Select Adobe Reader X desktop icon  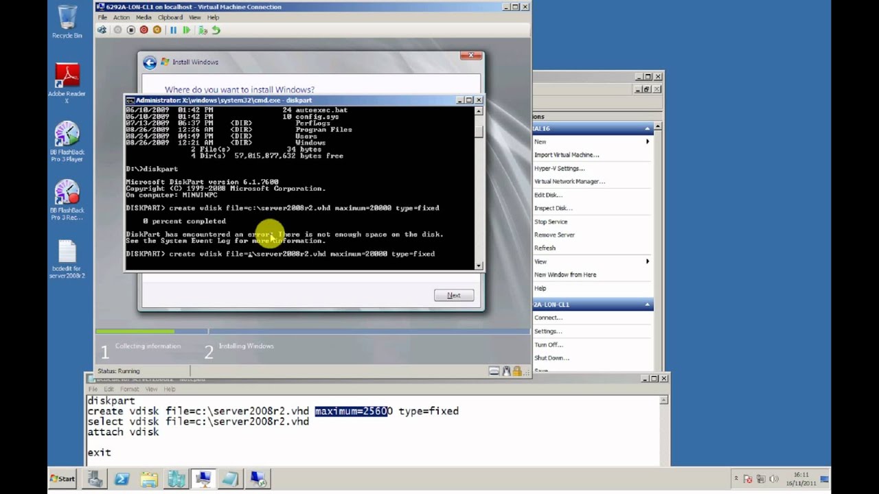pos(67,82)
